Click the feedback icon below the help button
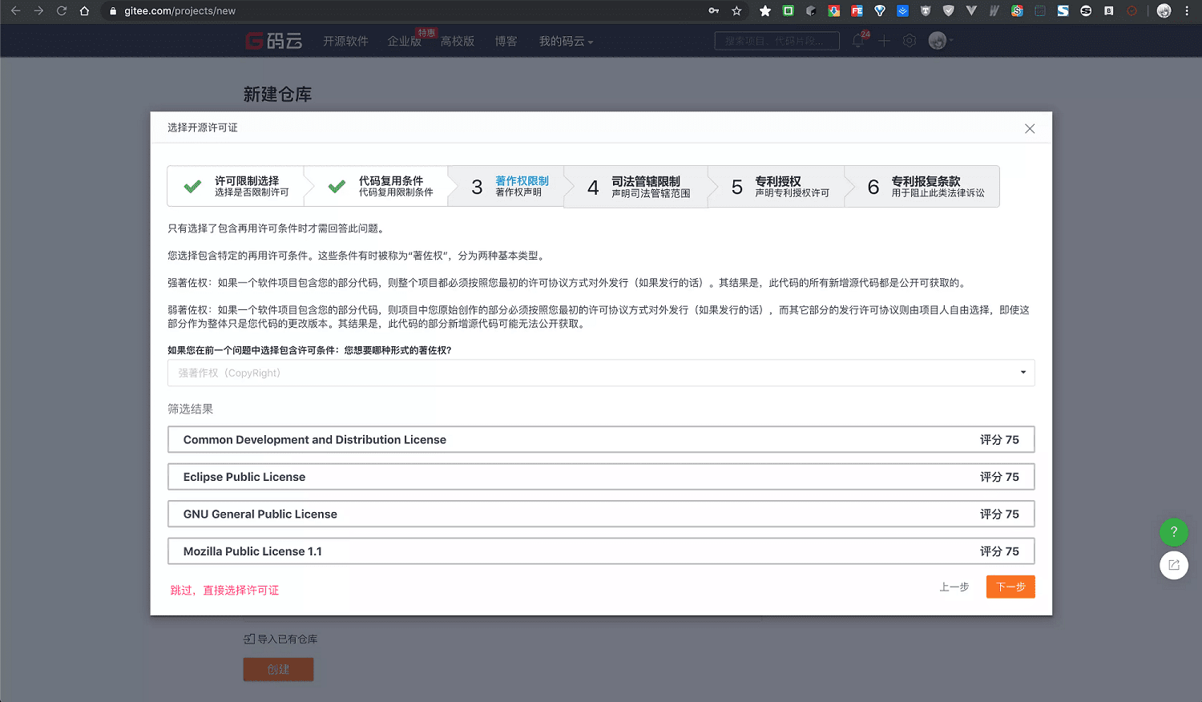Viewport: 1202px width, 702px height. [1173, 565]
